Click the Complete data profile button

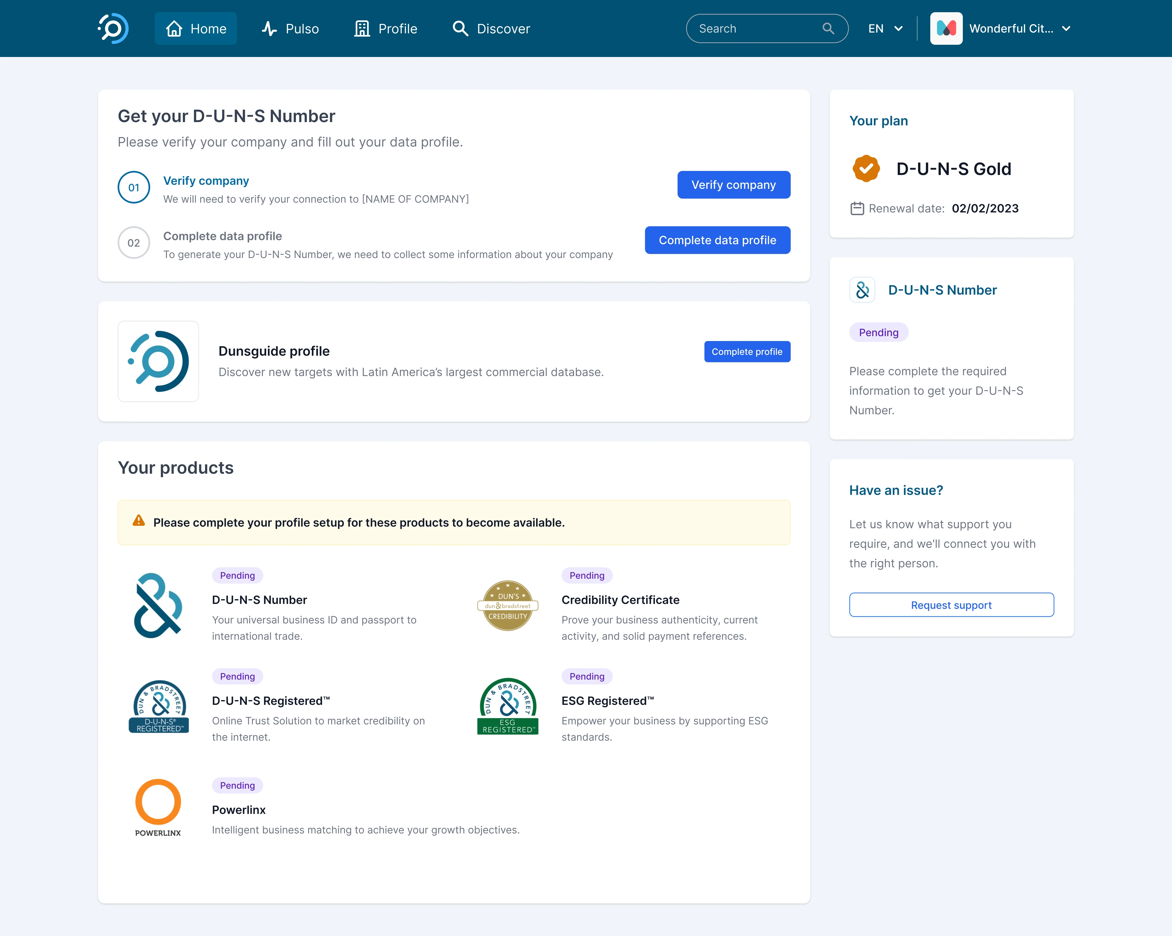coord(717,240)
